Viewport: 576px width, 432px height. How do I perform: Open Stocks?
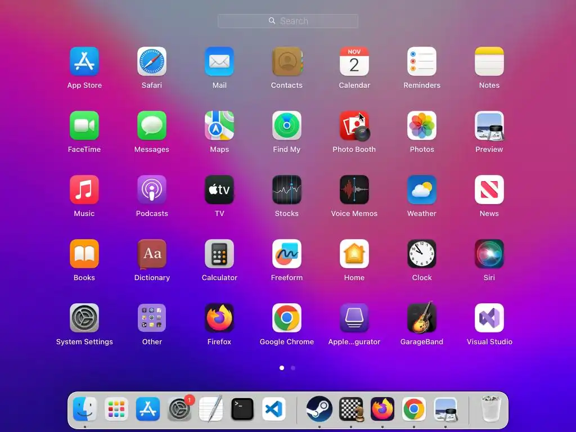(x=287, y=190)
